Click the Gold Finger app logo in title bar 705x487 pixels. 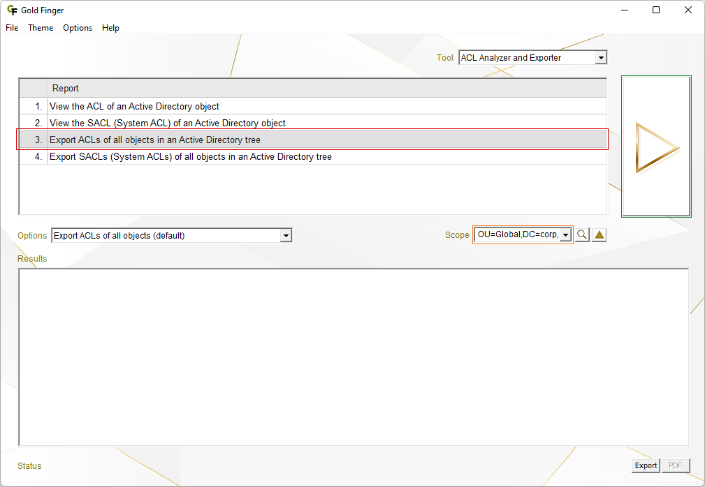tap(12, 10)
